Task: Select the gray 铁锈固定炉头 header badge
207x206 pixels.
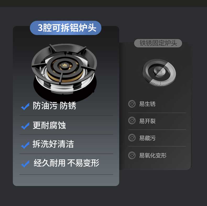Action: pos(158,43)
